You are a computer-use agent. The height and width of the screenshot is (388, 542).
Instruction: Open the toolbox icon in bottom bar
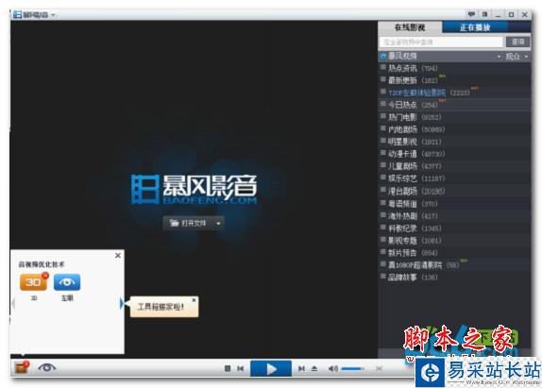tap(22, 367)
